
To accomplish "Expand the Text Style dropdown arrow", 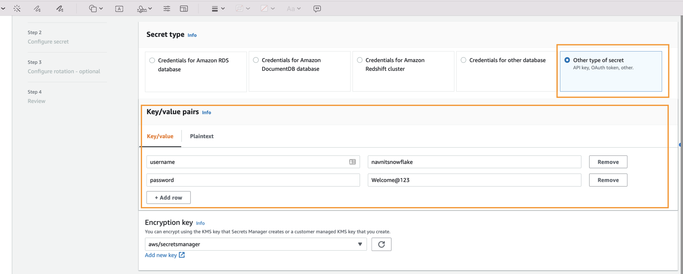I will [299, 9].
